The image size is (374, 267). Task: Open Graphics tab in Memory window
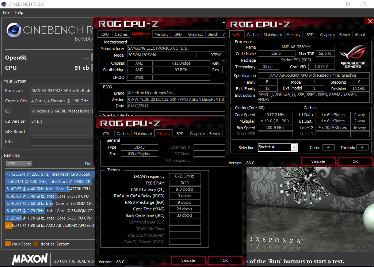(x=198, y=134)
